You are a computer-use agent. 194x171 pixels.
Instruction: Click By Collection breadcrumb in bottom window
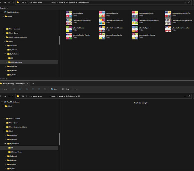point(70,96)
